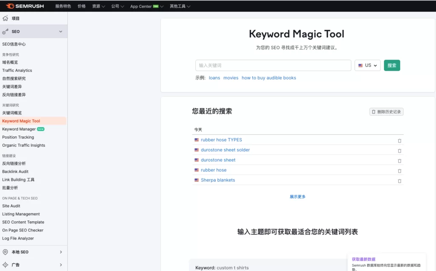Click the 'loans' example link
The image size is (436, 271).
pos(215,78)
